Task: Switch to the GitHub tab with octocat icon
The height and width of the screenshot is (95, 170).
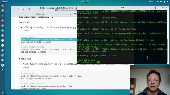Action: 75,14
